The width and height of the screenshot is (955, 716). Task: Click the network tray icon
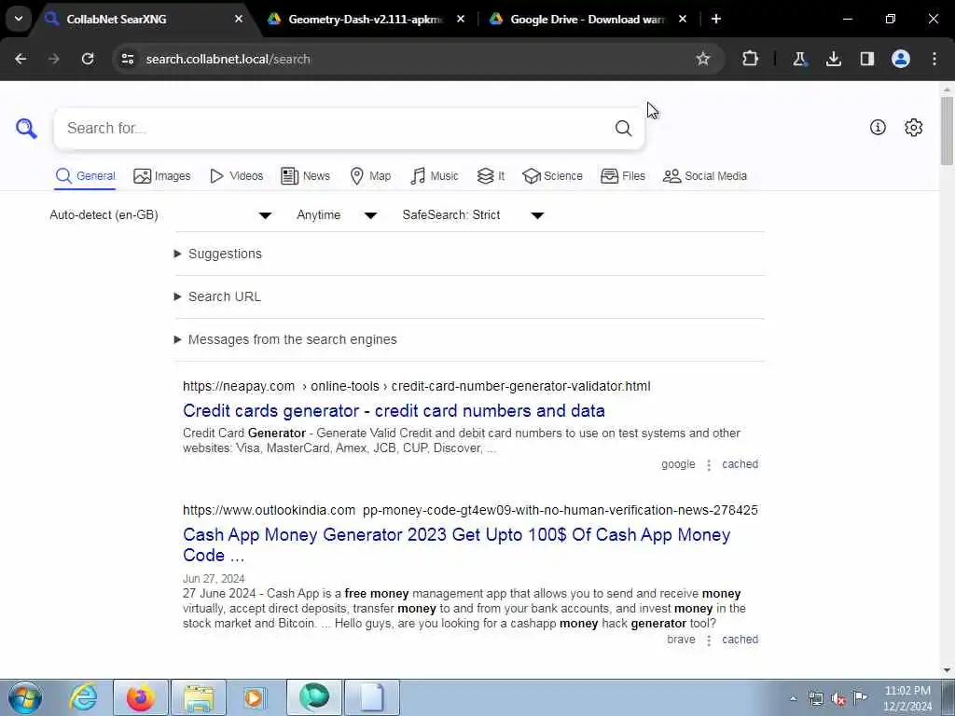815,698
